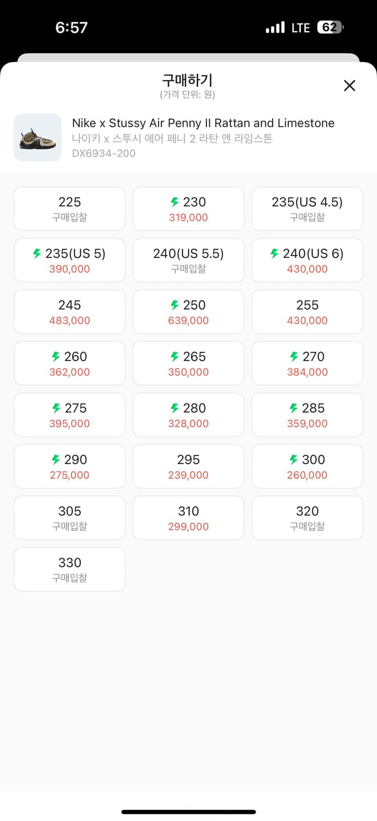Tap lightning bolt icon on size 290

point(56,459)
